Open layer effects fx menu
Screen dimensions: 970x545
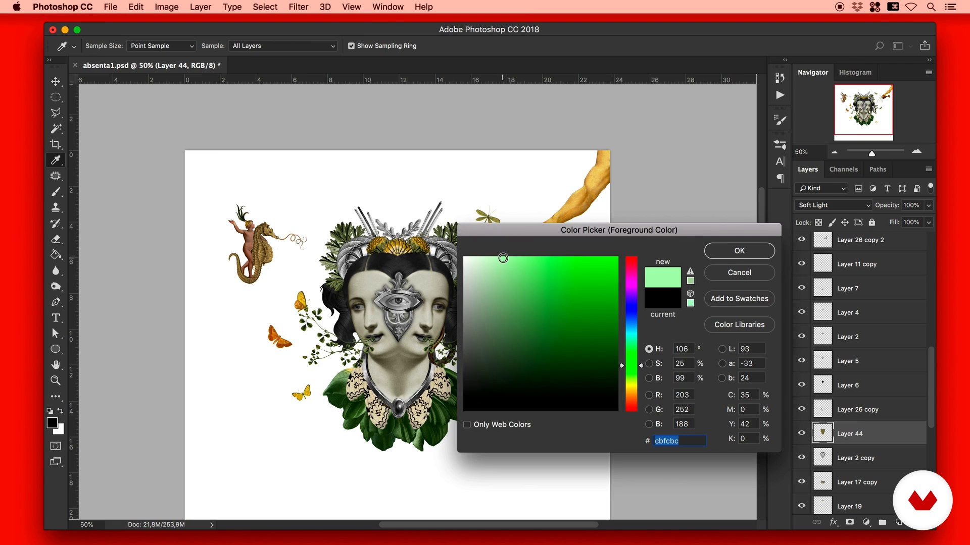834,522
